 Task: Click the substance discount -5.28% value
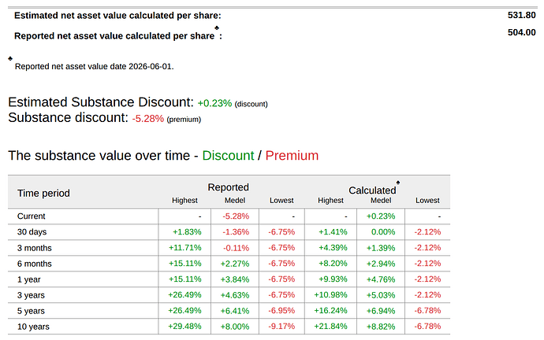click(x=147, y=119)
